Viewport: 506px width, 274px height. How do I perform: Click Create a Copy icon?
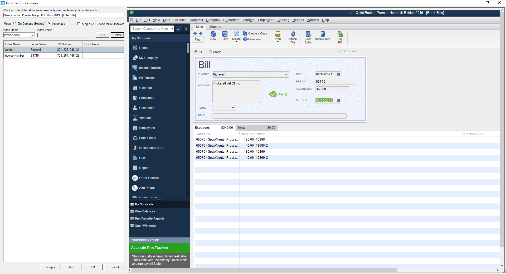(245, 33)
